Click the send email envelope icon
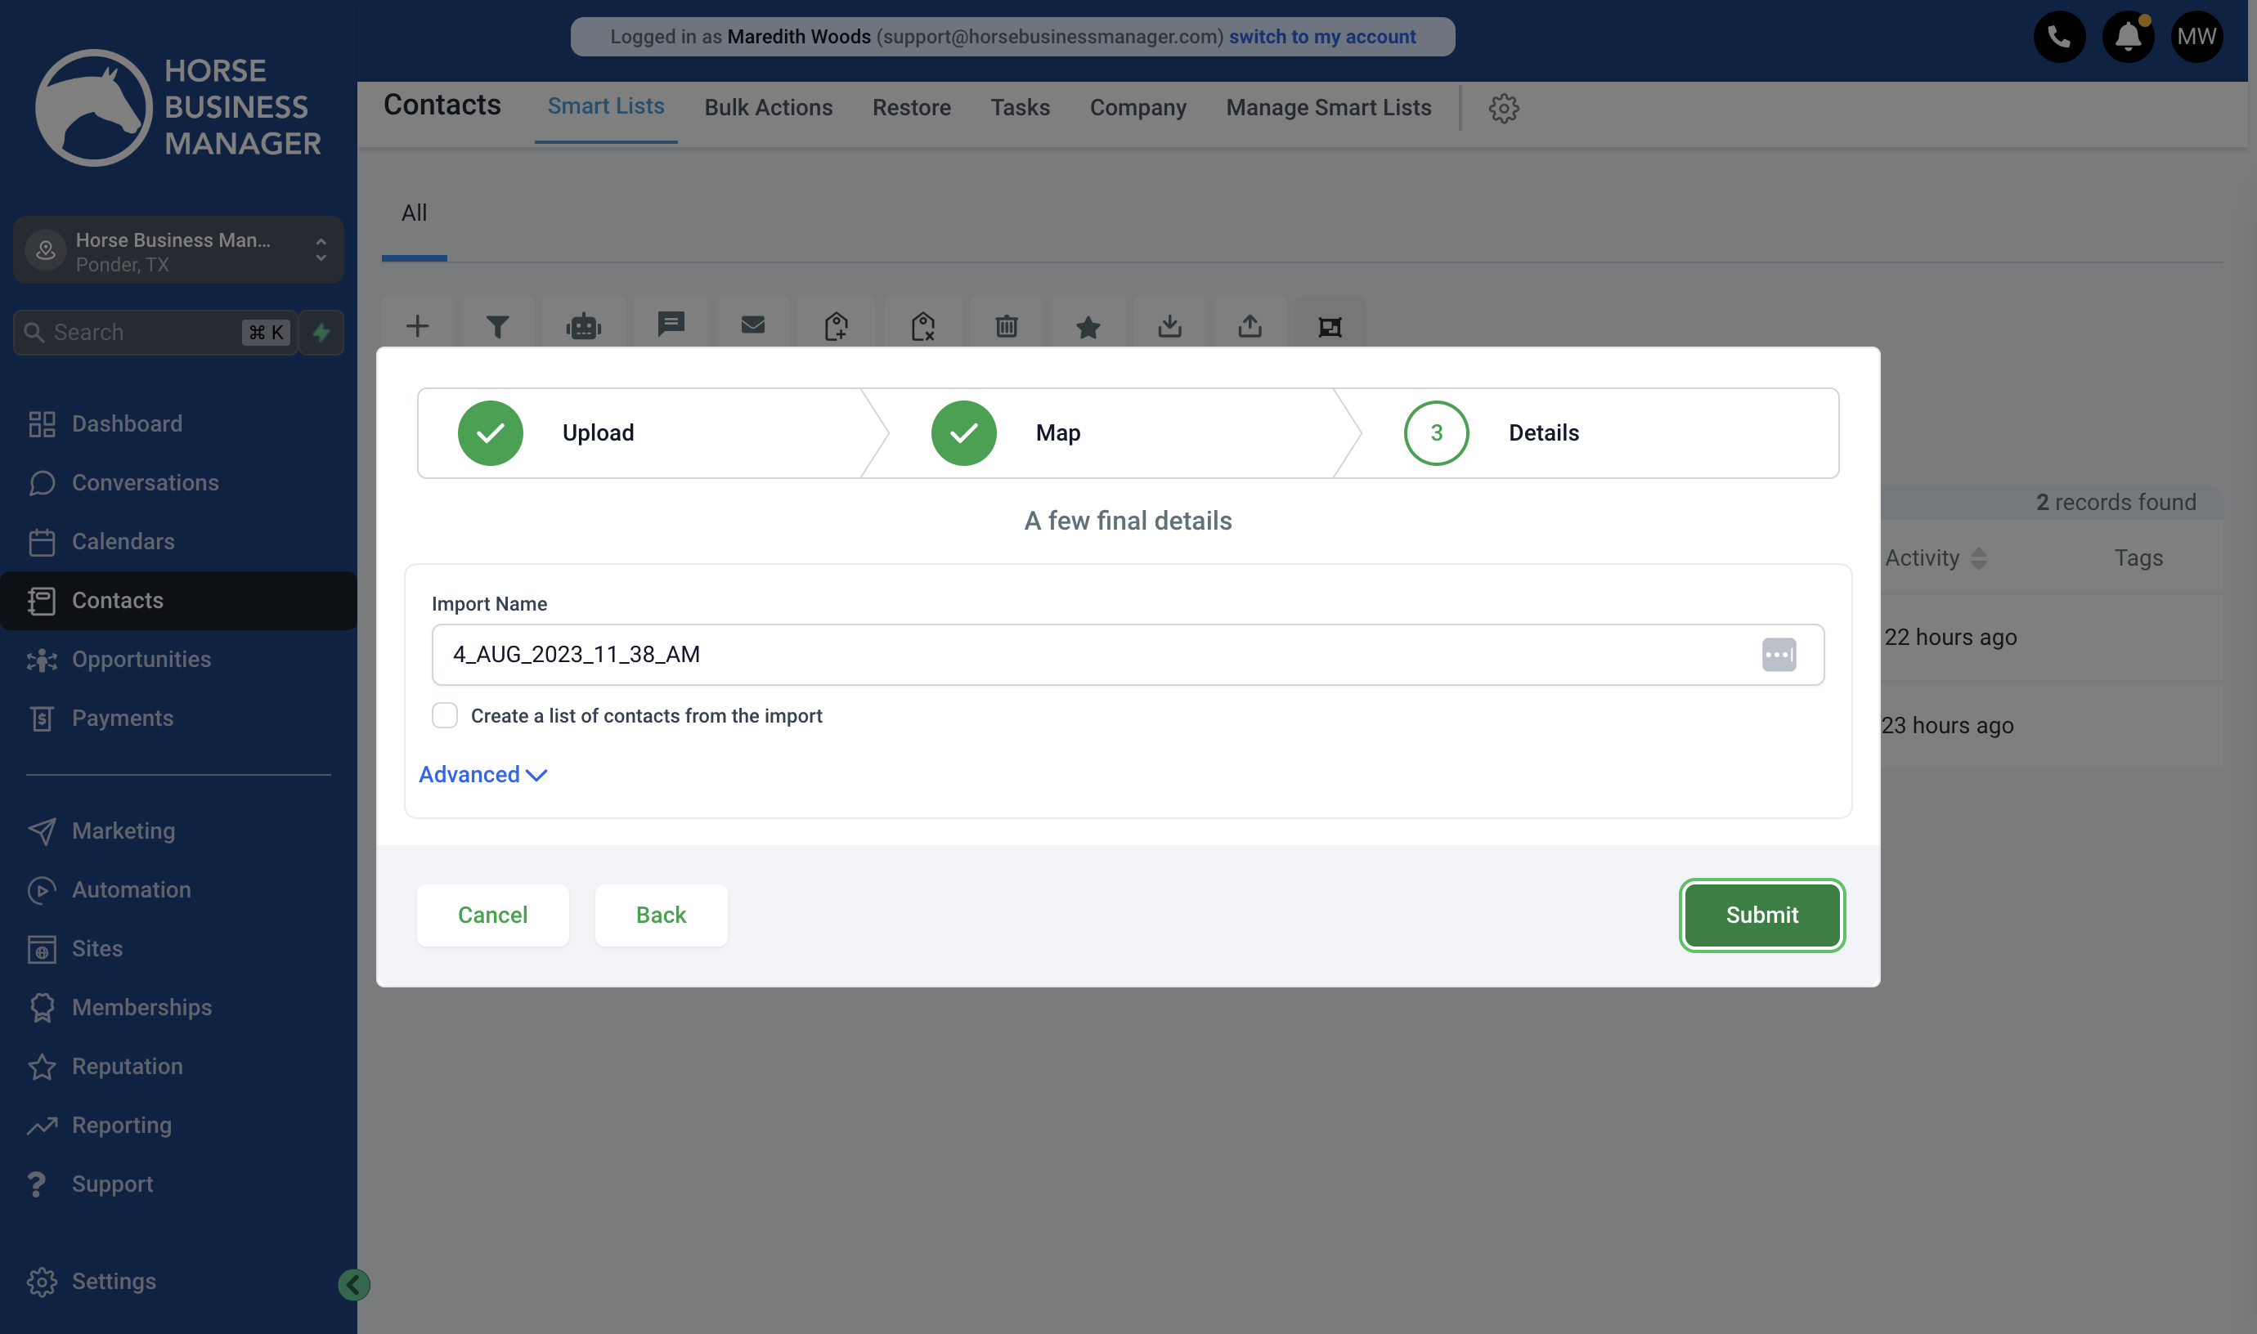Image resolution: width=2257 pixels, height=1334 pixels. [752, 325]
